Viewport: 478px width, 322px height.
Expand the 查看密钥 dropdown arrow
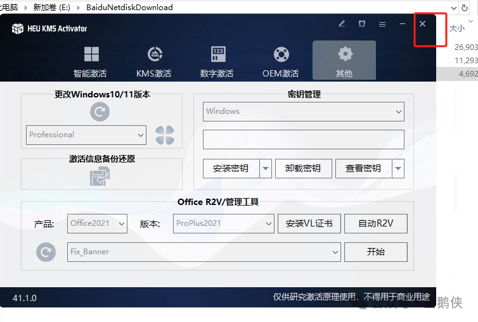398,168
